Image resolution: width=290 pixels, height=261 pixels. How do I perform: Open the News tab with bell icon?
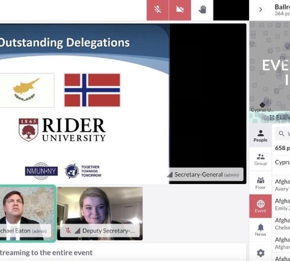point(260,230)
